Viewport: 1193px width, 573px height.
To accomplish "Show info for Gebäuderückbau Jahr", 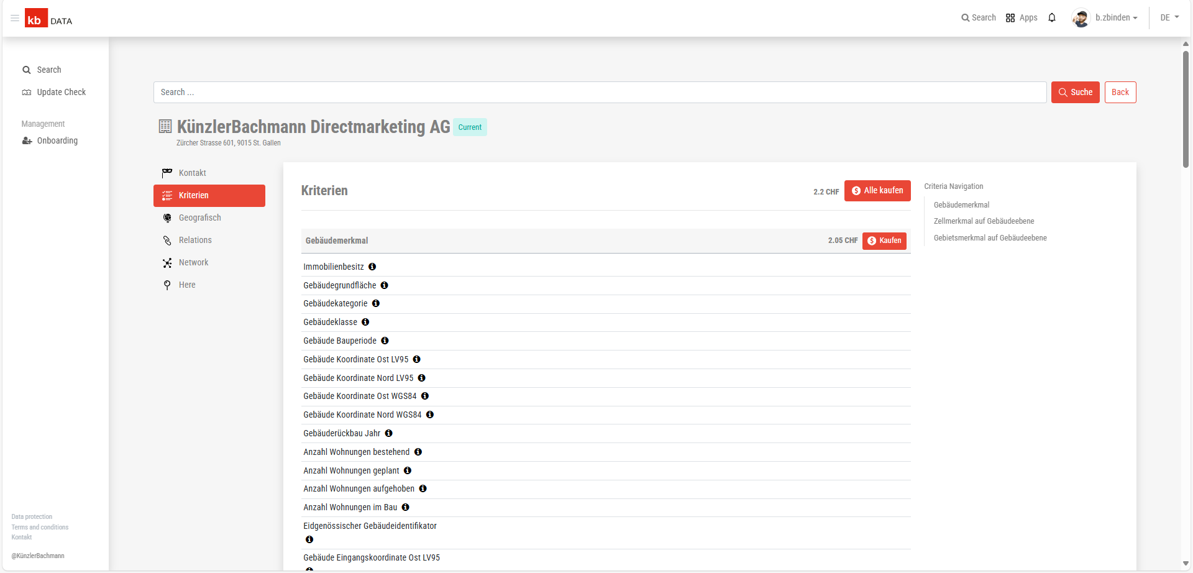I will (389, 433).
